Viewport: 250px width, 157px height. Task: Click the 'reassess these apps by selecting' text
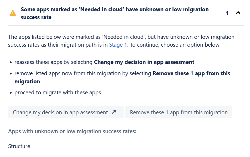pos(54,62)
